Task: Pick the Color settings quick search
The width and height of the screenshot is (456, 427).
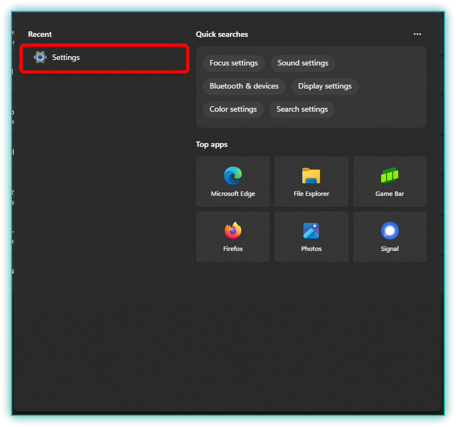Action: pyautogui.click(x=234, y=109)
